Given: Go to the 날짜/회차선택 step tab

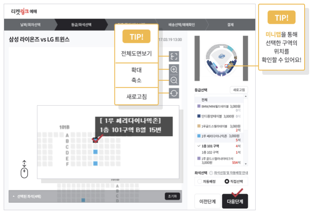Looking at the screenshot, I should (x=30, y=25).
